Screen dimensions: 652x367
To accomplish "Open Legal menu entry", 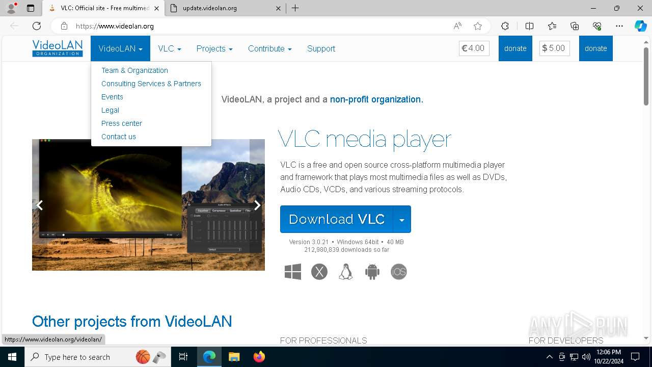I will 110,110.
